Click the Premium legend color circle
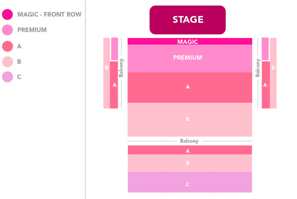 [8, 30]
